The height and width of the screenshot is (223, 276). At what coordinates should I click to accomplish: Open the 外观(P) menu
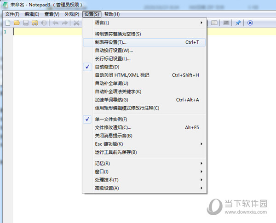tap(72, 14)
